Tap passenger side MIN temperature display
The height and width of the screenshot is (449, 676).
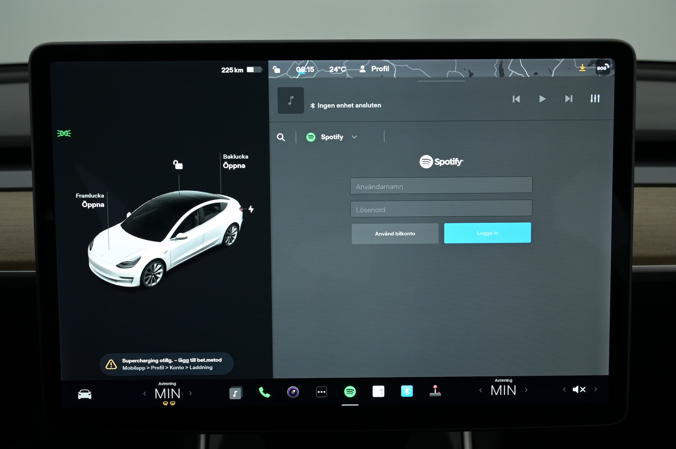[x=503, y=390]
